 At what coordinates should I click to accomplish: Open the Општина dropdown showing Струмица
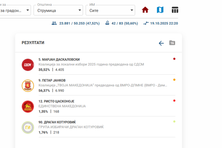[x=58, y=10]
